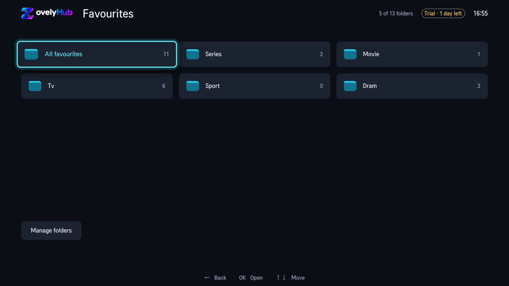Click the count 1 in Movie card
509x286 pixels.
[479, 54]
